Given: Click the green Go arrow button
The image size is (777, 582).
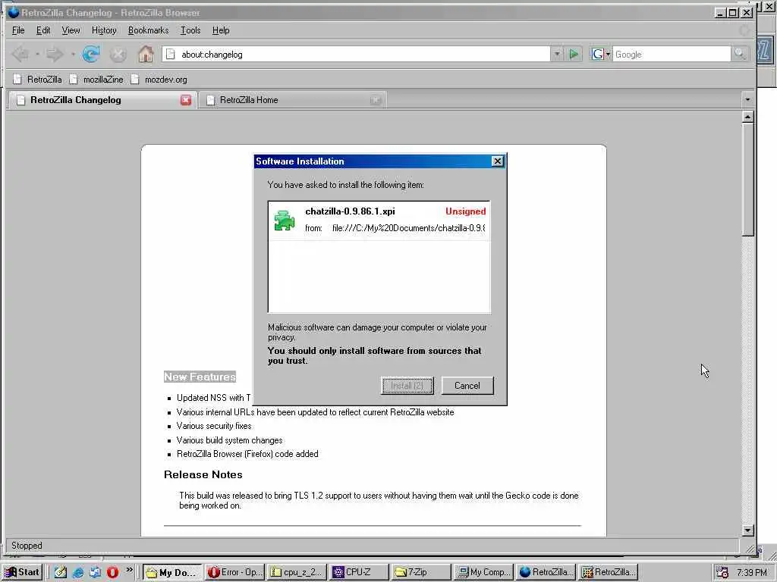Looking at the screenshot, I should tap(574, 54).
